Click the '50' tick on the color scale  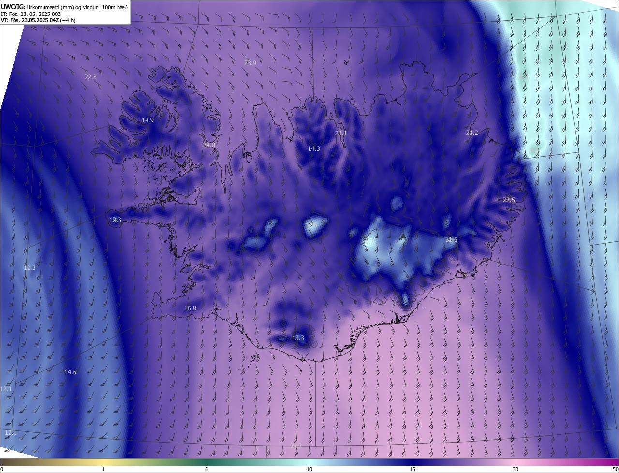[x=615, y=469]
